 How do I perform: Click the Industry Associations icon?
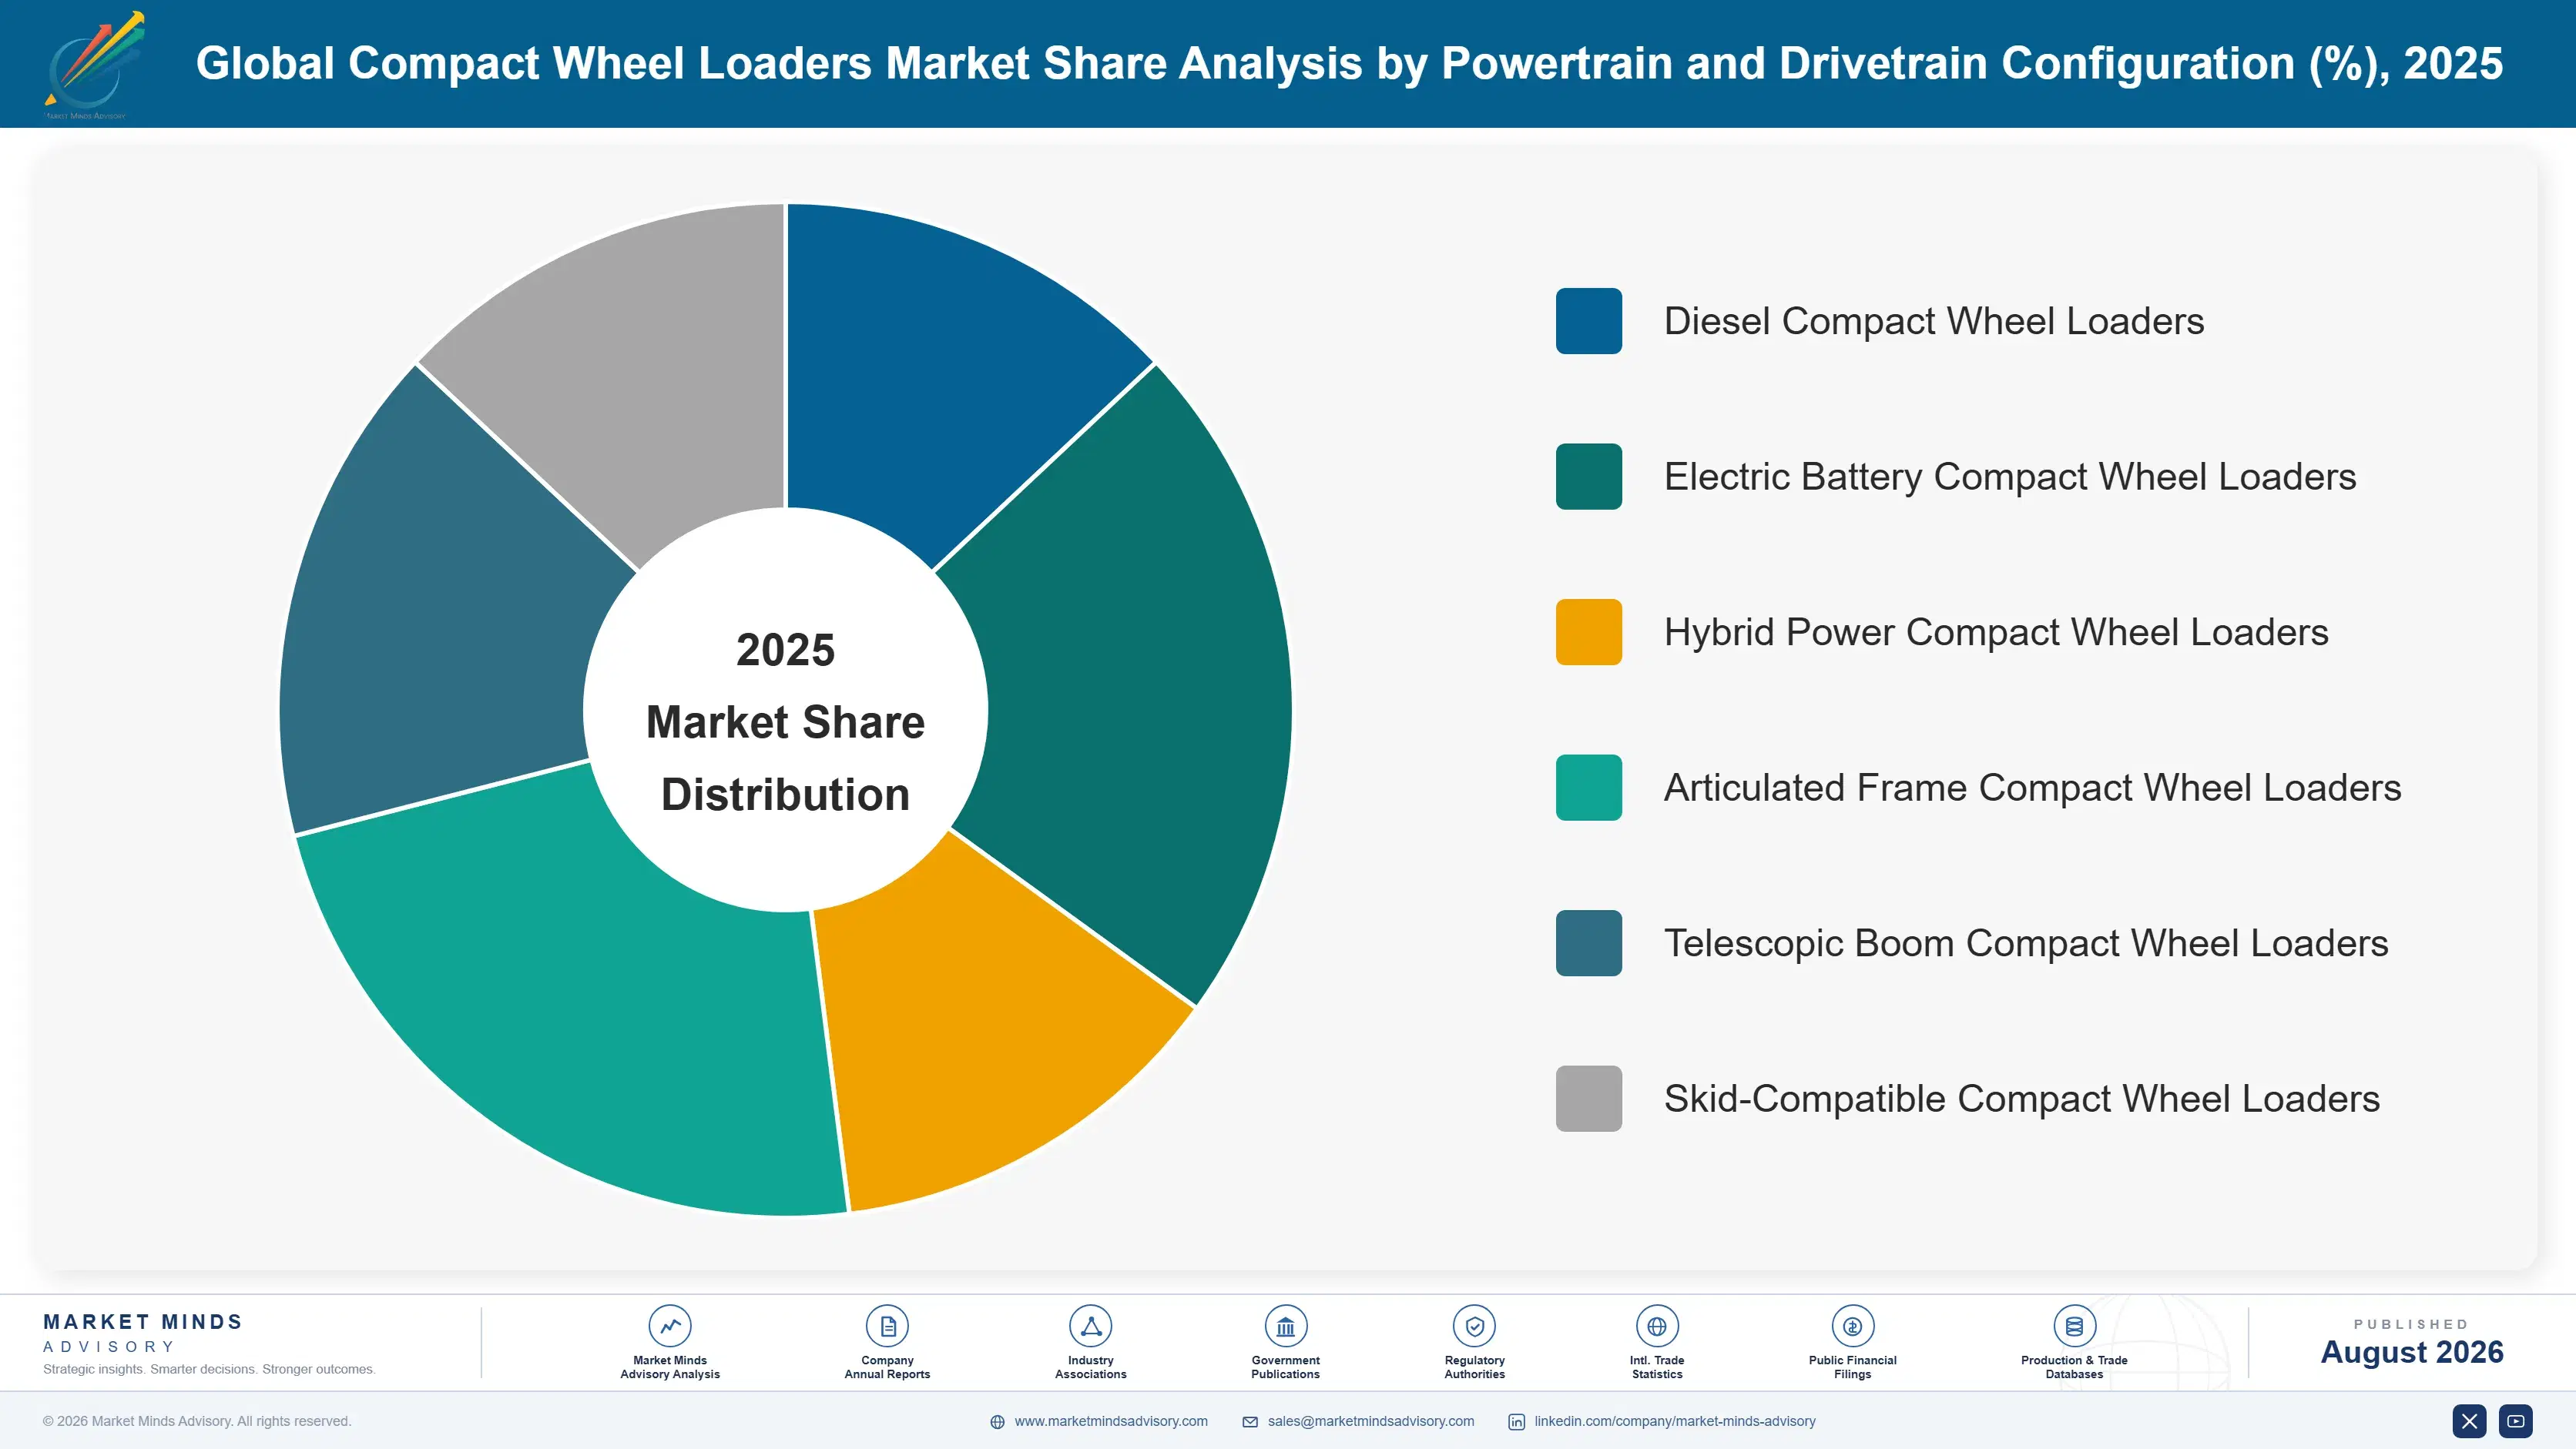(x=1090, y=1326)
